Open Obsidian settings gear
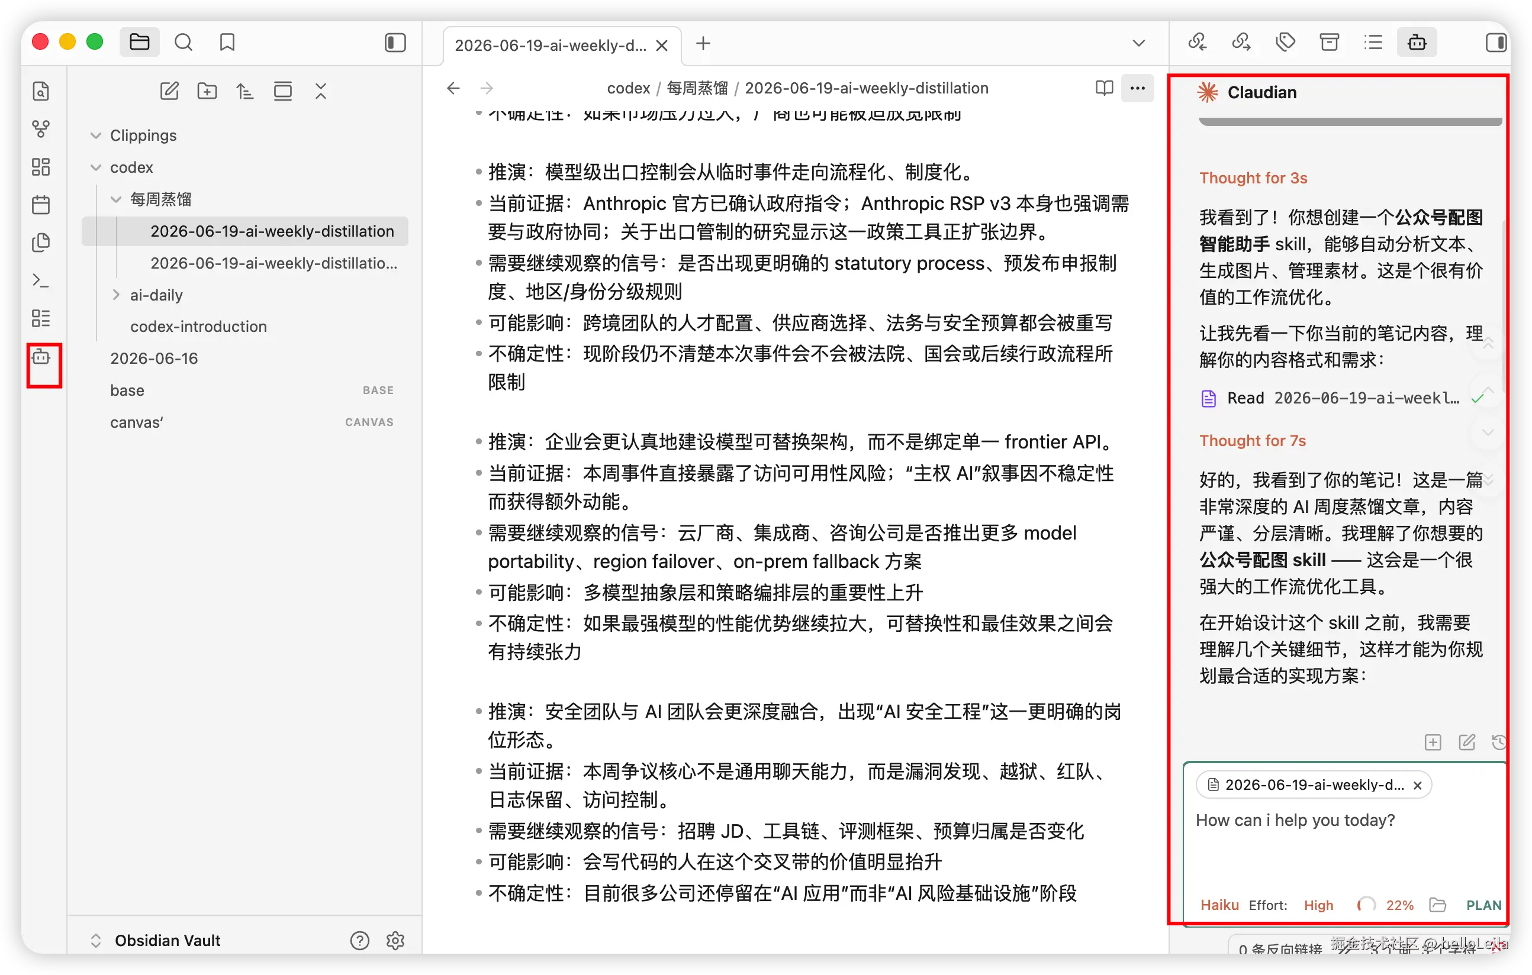This screenshot has width=1532, height=975. coord(395,941)
